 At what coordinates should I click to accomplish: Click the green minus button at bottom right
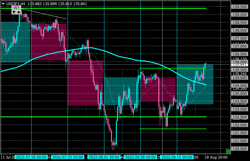[228, 151]
